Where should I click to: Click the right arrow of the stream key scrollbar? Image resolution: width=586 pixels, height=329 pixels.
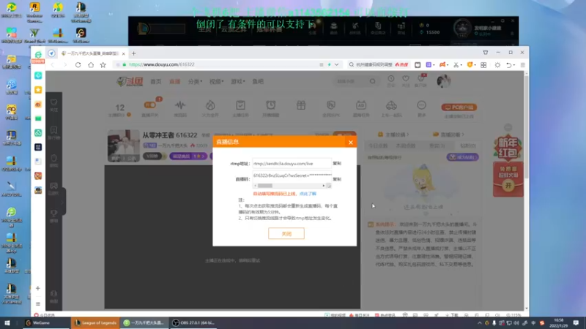point(324,186)
